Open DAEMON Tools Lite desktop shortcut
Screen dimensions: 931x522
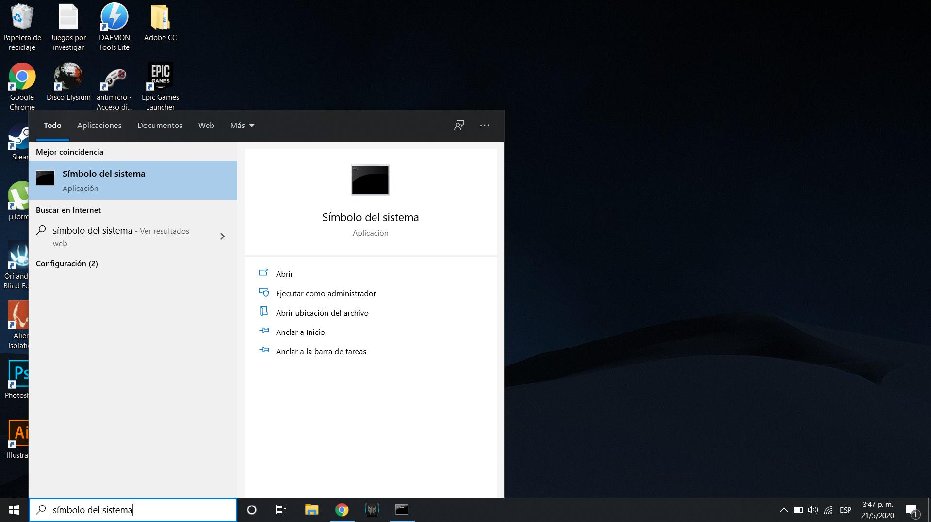point(114,27)
